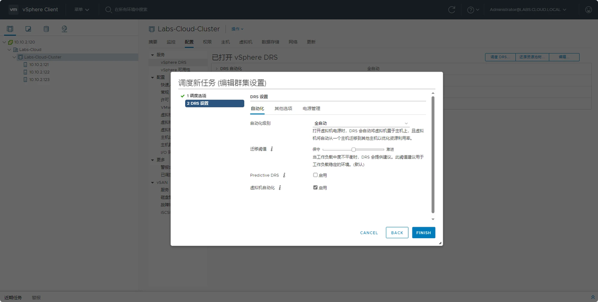
Task: Click the dialog resize grip icon
Action: tap(440, 243)
